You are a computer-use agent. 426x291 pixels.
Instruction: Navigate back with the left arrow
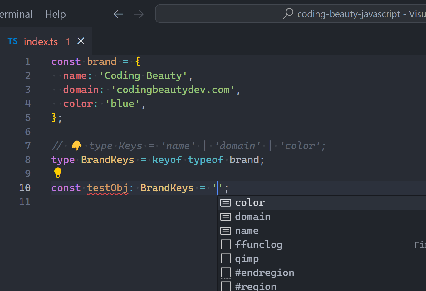pyautogui.click(x=118, y=14)
